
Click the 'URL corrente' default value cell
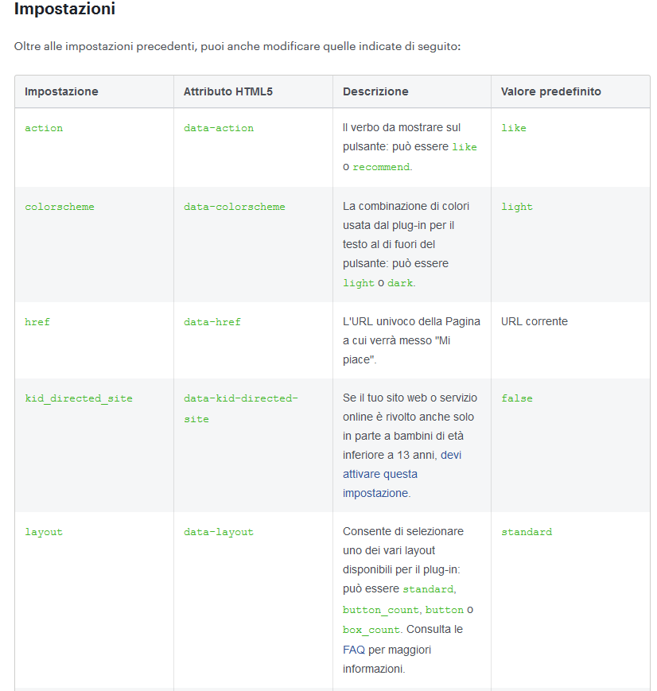(535, 321)
